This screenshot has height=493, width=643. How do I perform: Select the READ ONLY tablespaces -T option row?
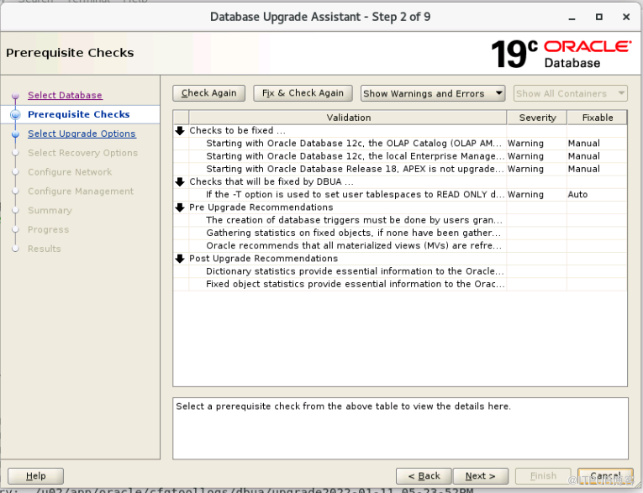(x=400, y=194)
